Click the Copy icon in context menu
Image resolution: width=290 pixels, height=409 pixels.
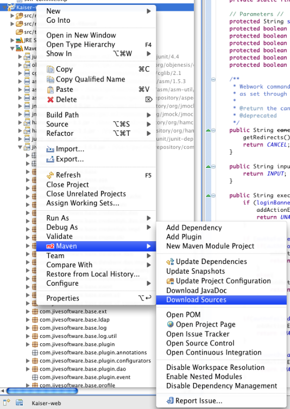[x=50, y=69]
